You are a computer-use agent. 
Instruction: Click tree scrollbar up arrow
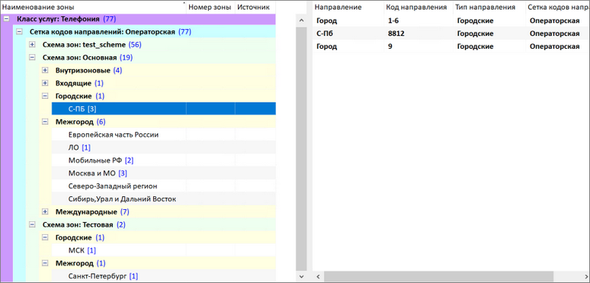(x=301, y=21)
